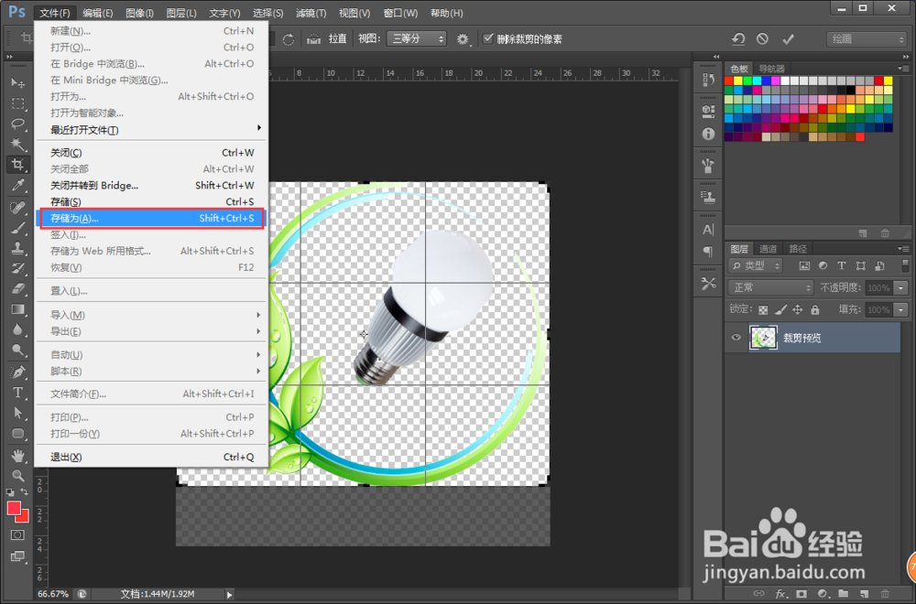
Task: Click the 66.67% zoom field
Action: coord(52,594)
